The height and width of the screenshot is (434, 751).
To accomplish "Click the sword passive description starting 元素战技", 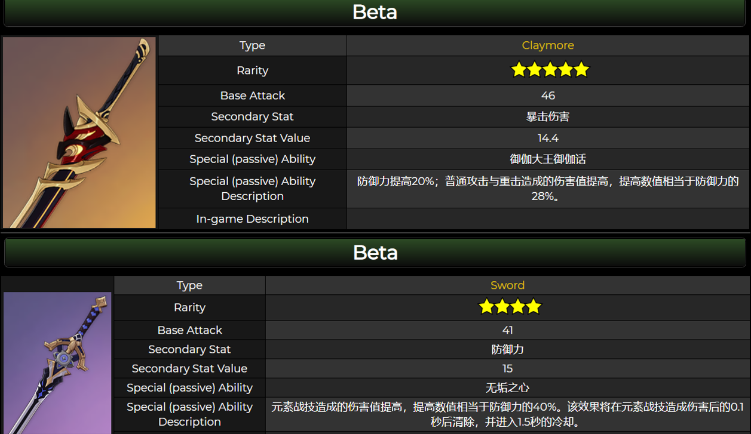I will click(507, 414).
